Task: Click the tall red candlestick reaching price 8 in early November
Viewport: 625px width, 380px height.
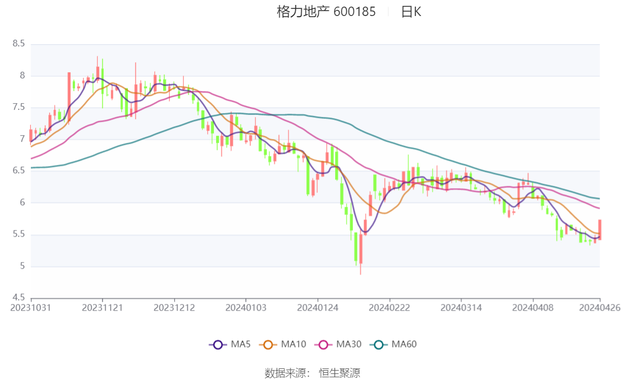Action: tap(69, 98)
